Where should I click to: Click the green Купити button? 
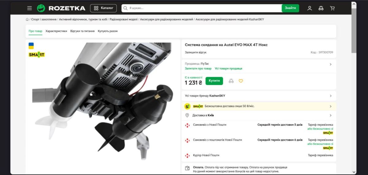(x=214, y=81)
